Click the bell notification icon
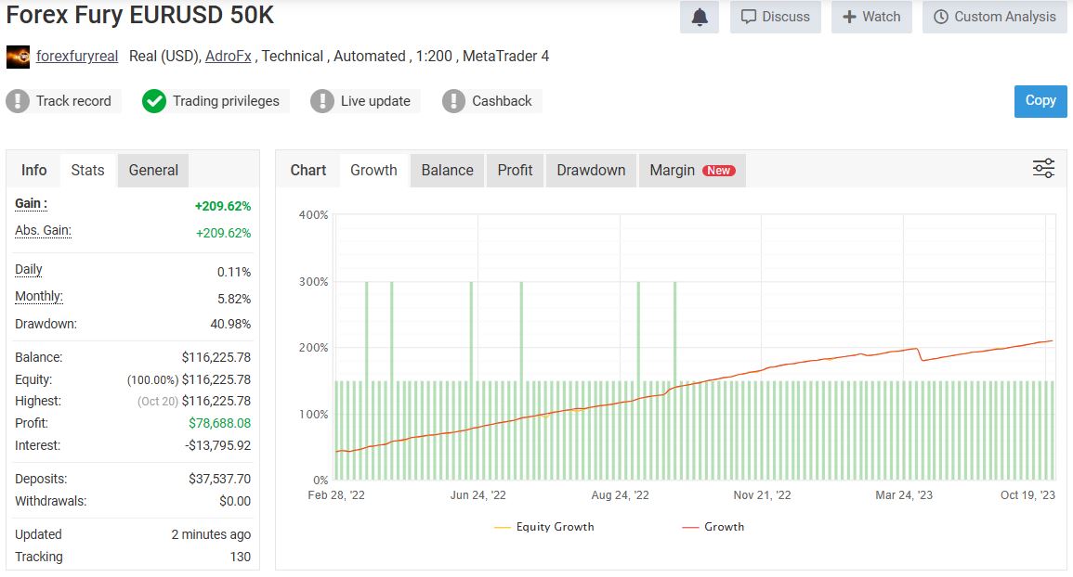1073x577 pixels. tap(700, 17)
